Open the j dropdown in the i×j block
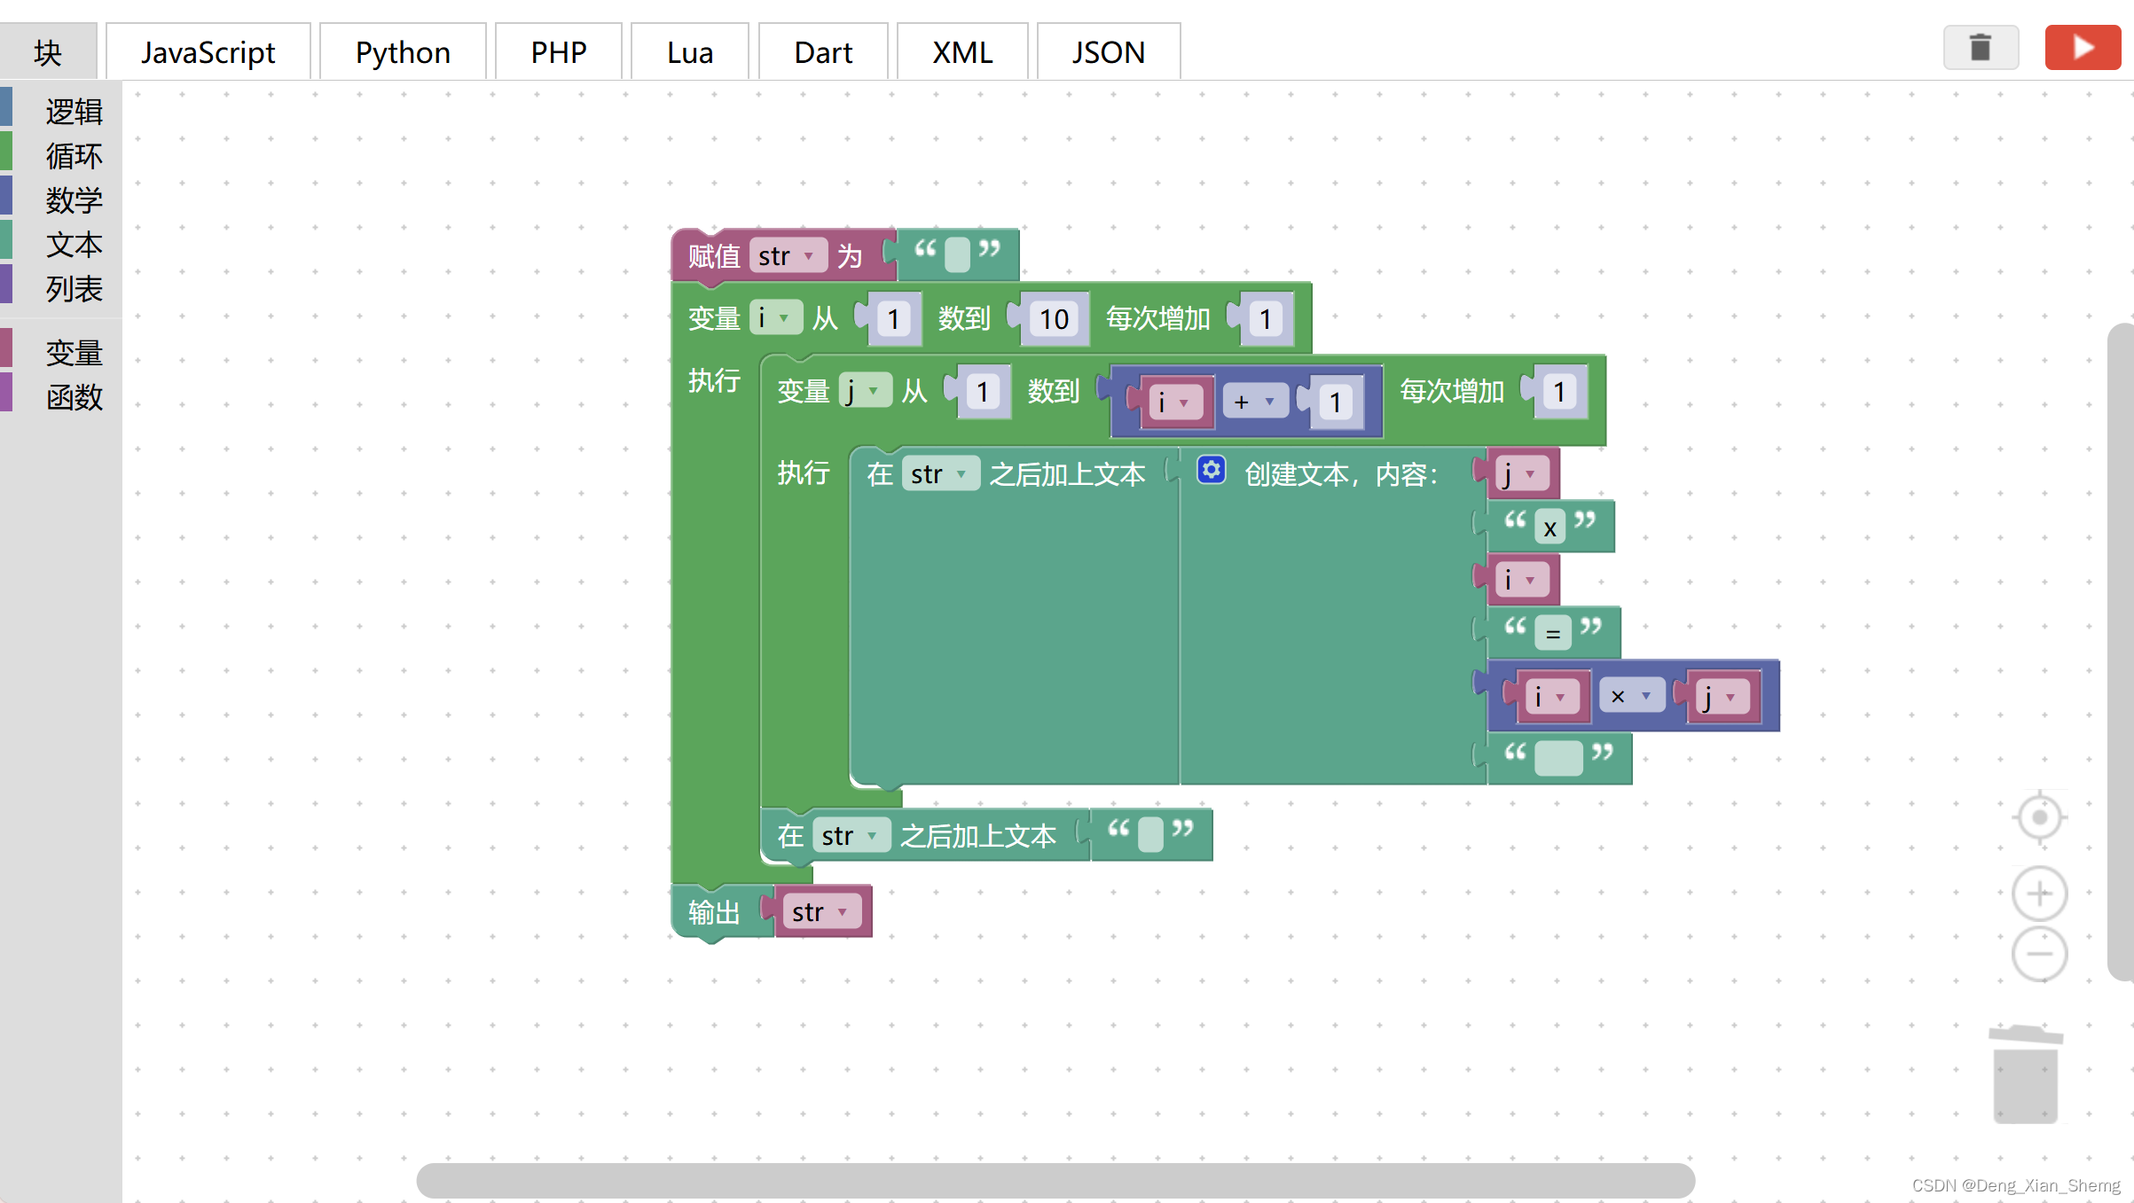2134x1203 pixels. pyautogui.click(x=1721, y=696)
